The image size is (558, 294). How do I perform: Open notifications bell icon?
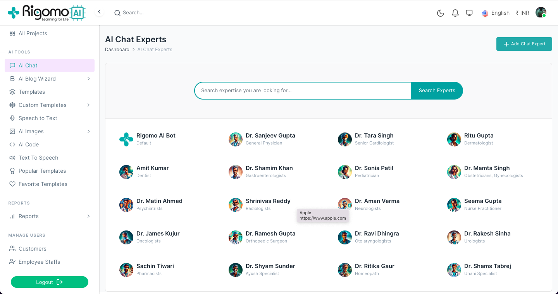(455, 13)
